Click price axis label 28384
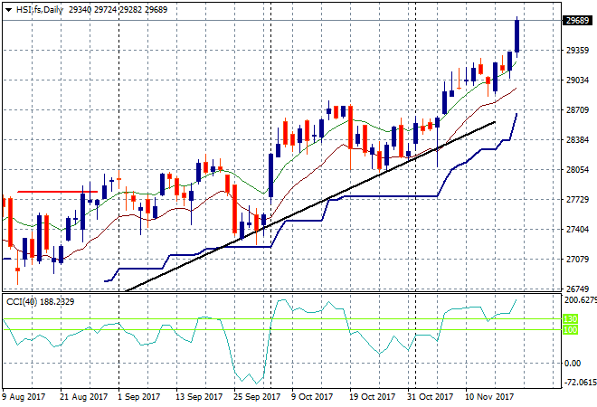The height and width of the screenshot is (407, 597). pyautogui.click(x=577, y=139)
